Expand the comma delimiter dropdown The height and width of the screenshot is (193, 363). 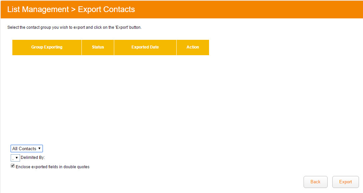[15, 158]
